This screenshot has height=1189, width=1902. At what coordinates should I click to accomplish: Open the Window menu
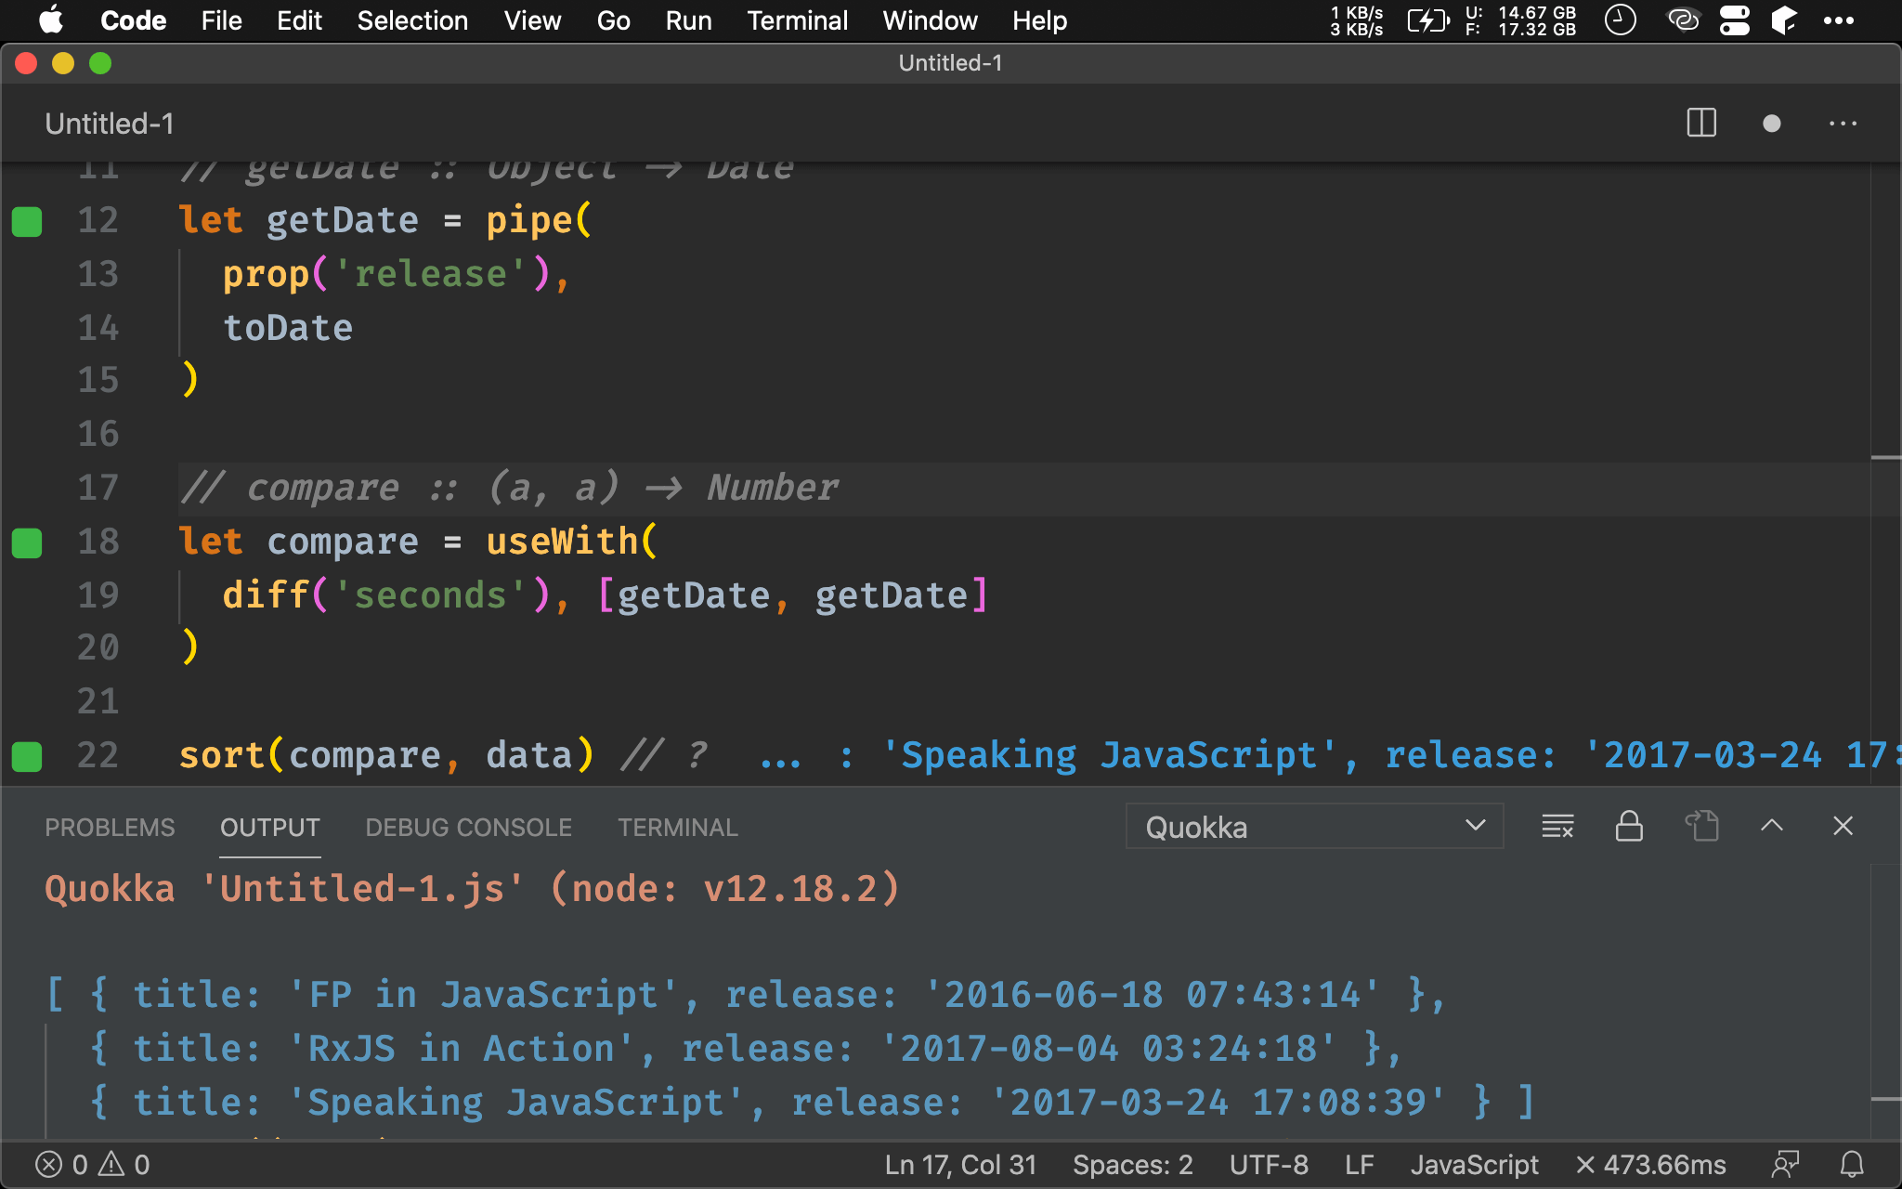click(x=930, y=20)
